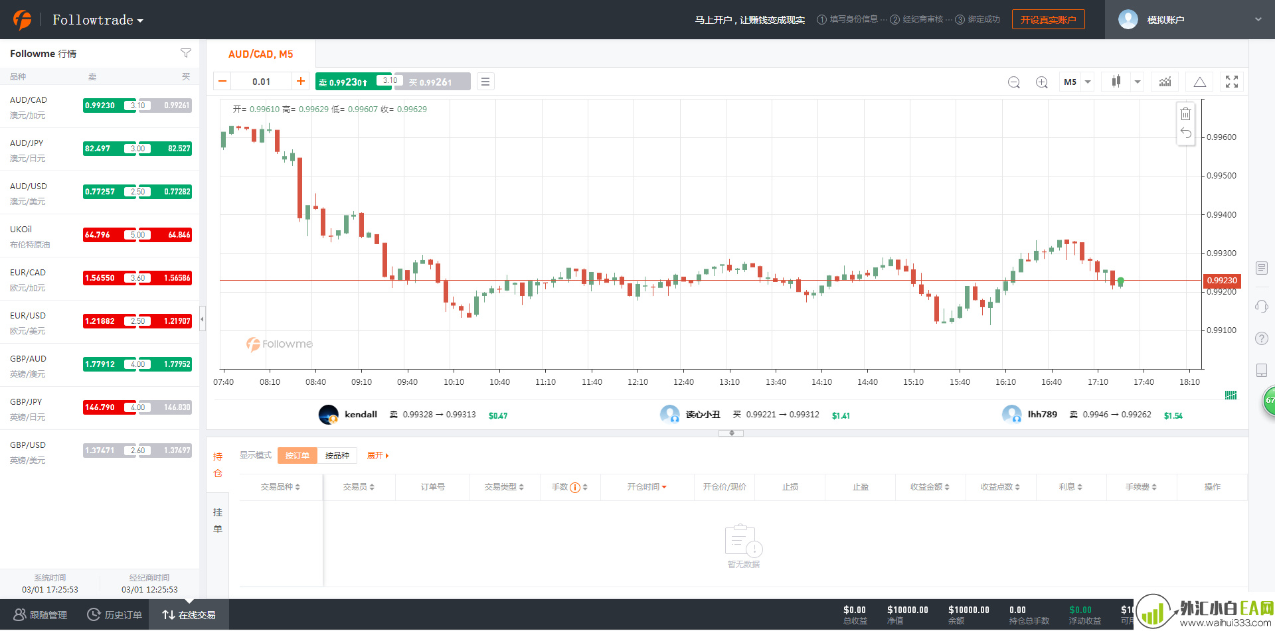Select the candlestick chart type icon
This screenshot has width=1275, height=631.
tap(1116, 82)
